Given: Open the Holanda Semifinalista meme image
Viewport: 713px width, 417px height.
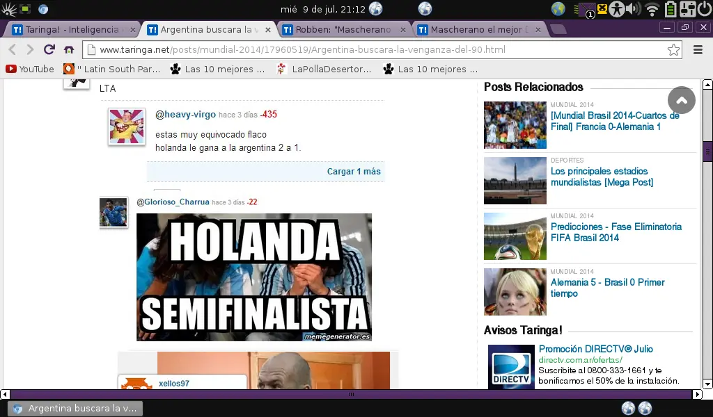Looking at the screenshot, I should (x=253, y=277).
